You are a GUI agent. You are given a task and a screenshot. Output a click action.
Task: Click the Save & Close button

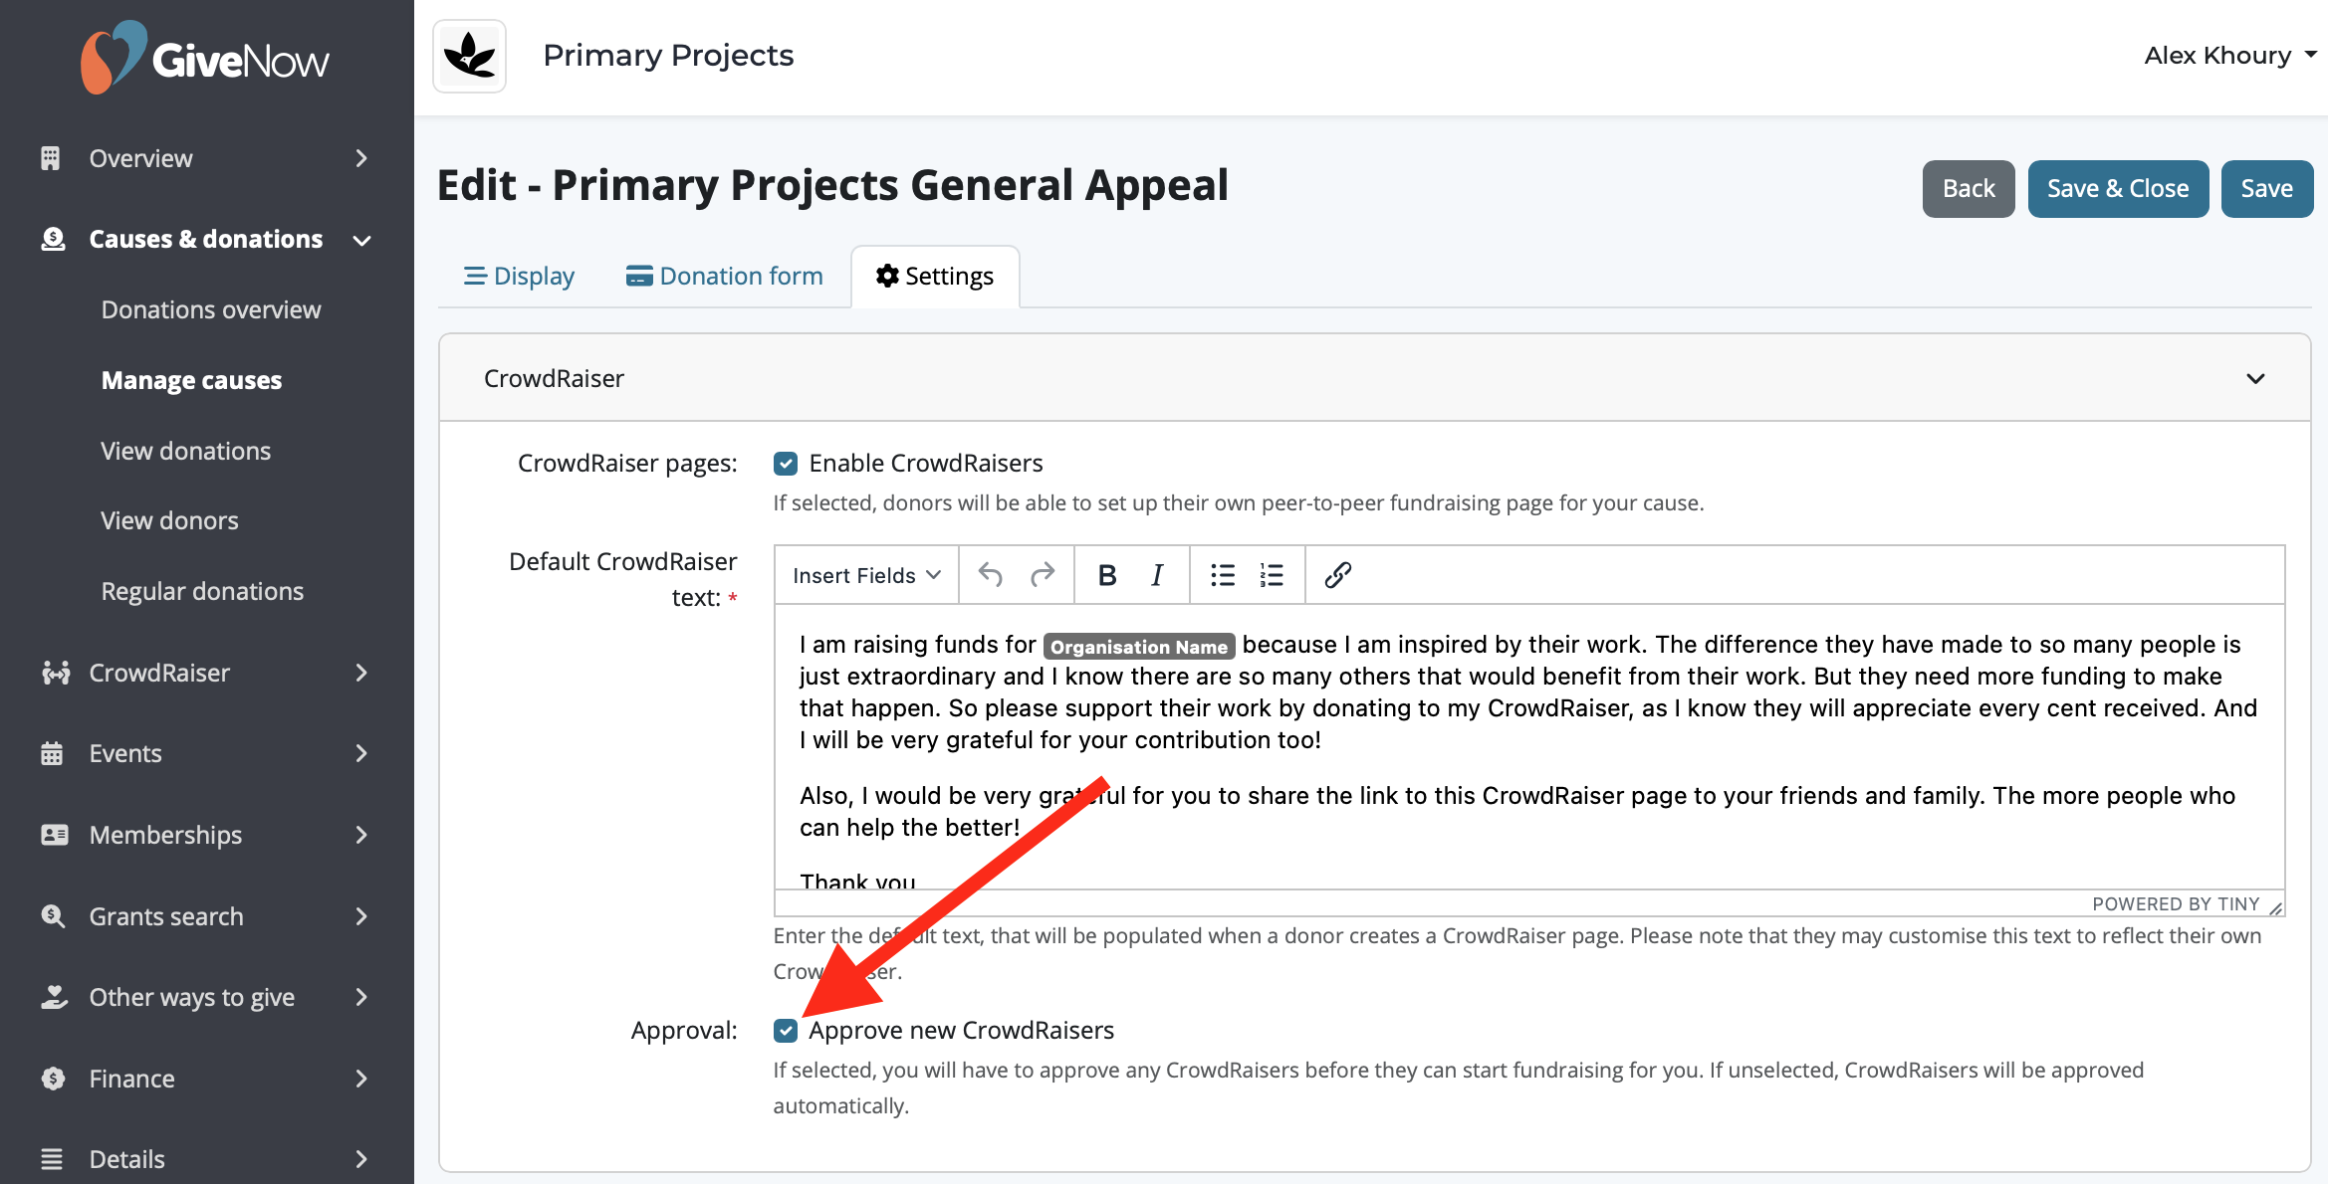[x=2118, y=189]
